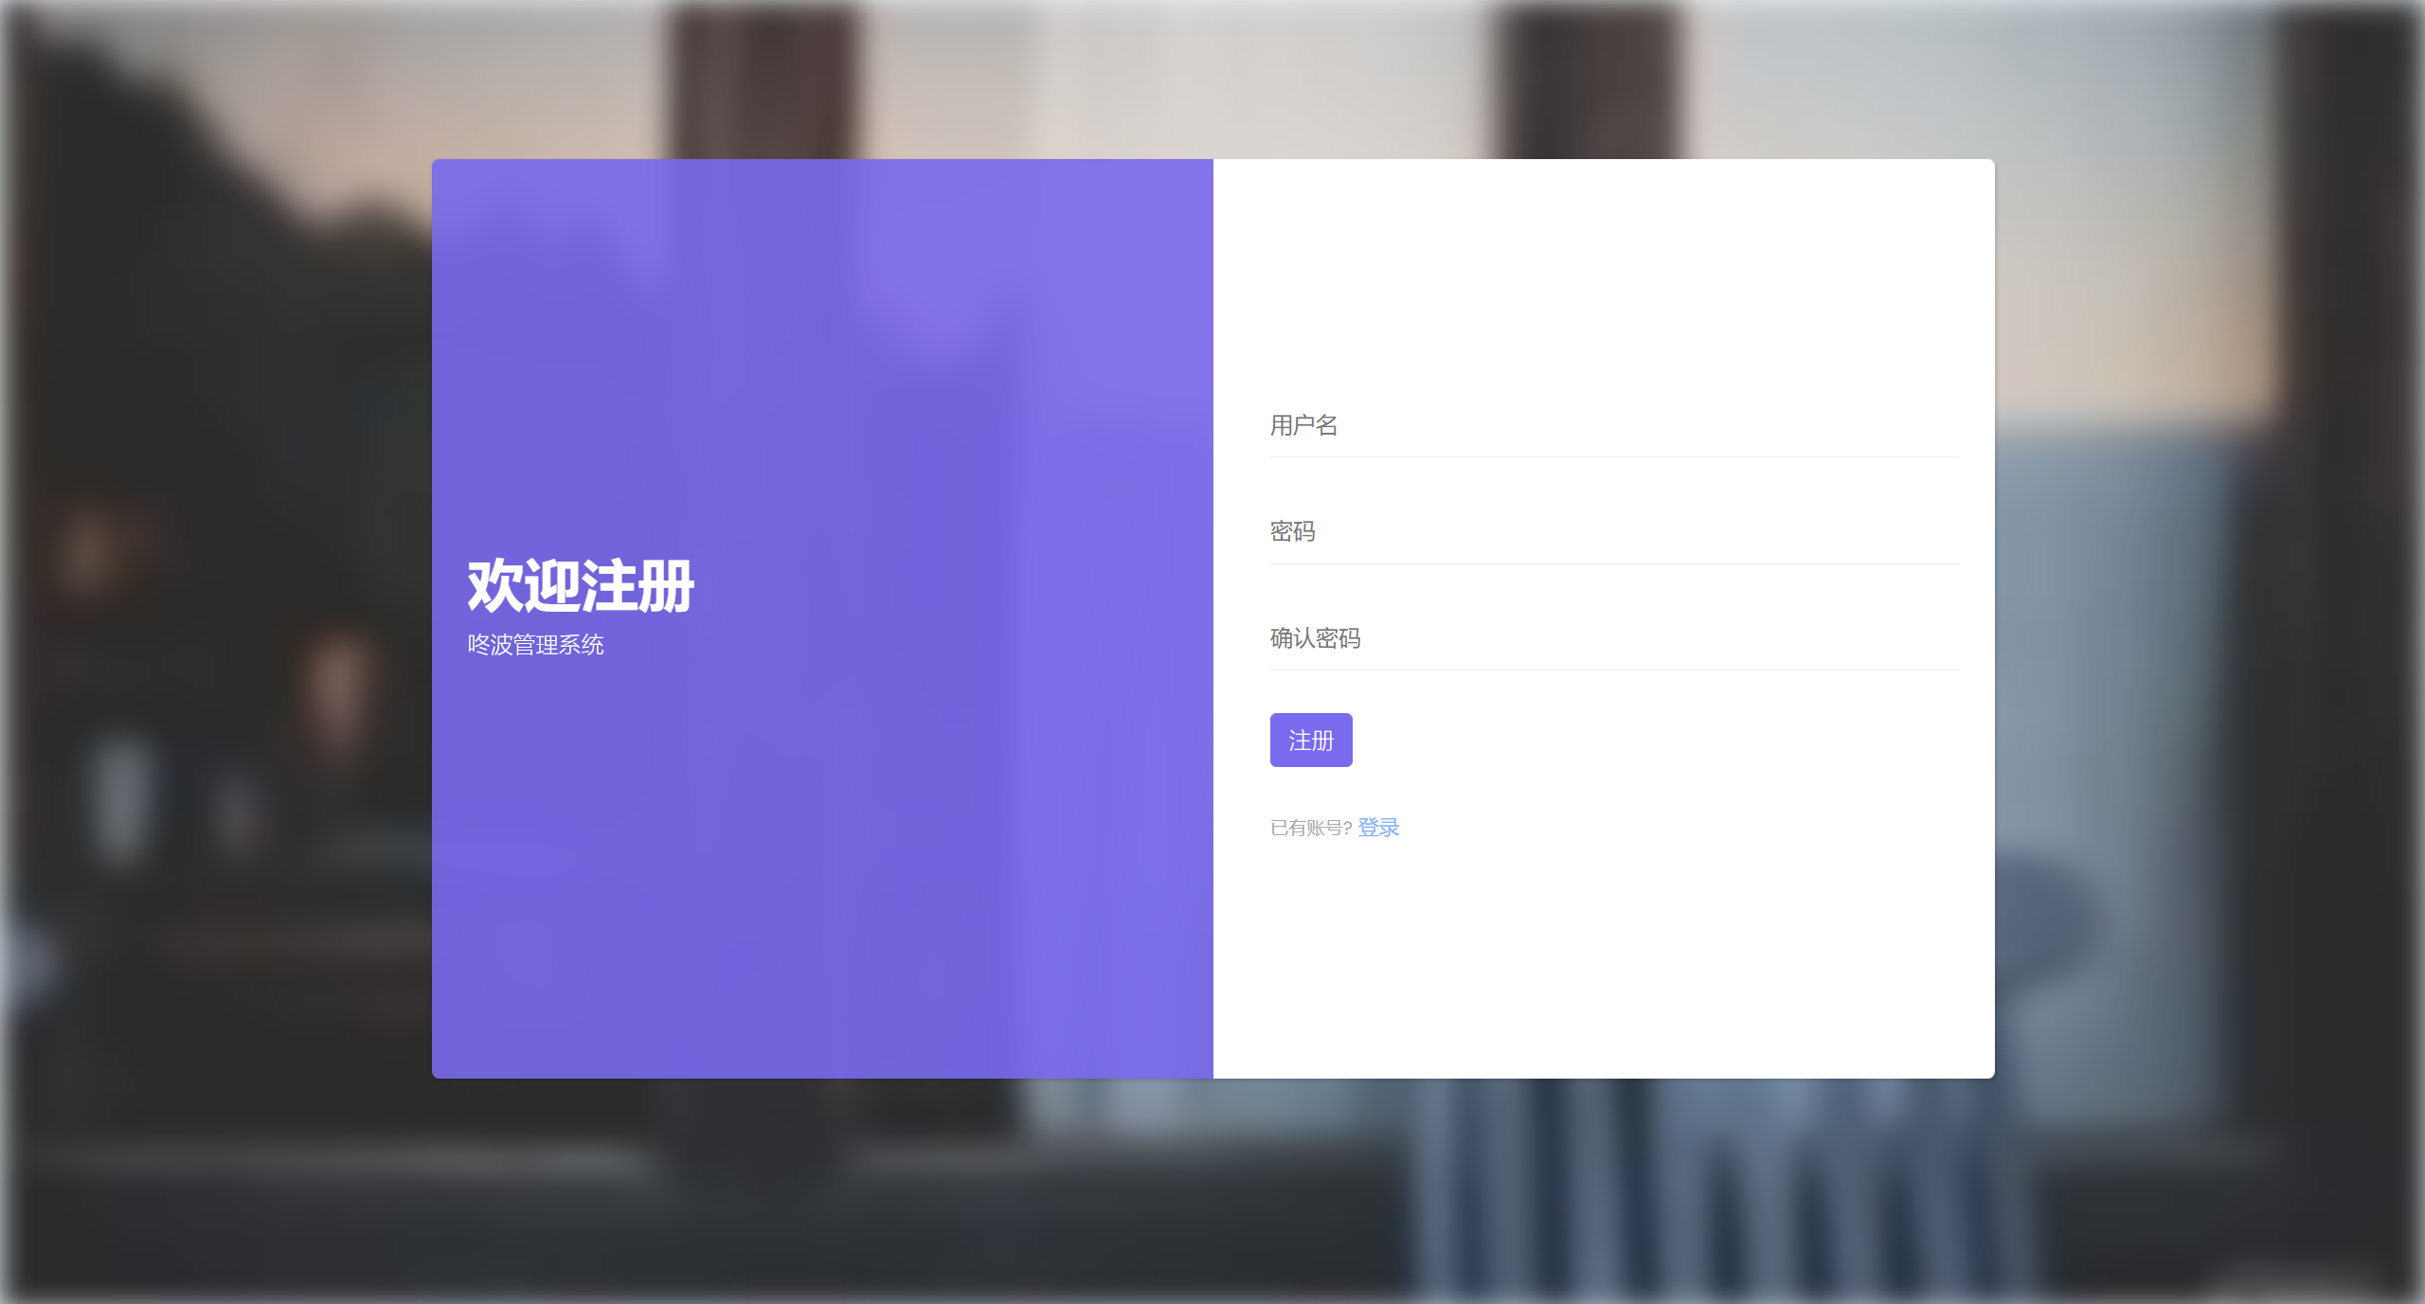Select the 确认密码 confirm password field

(x=1613, y=639)
